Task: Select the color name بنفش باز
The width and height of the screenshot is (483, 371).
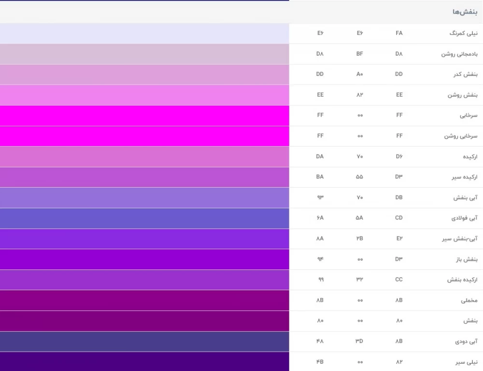Action: tap(467, 259)
